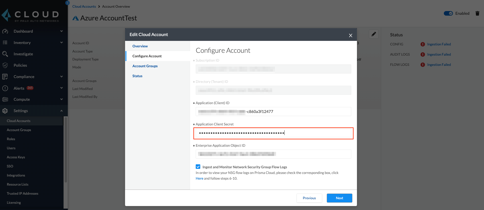Expand the Compliance menu chevron
484x210 pixels.
coord(62,77)
